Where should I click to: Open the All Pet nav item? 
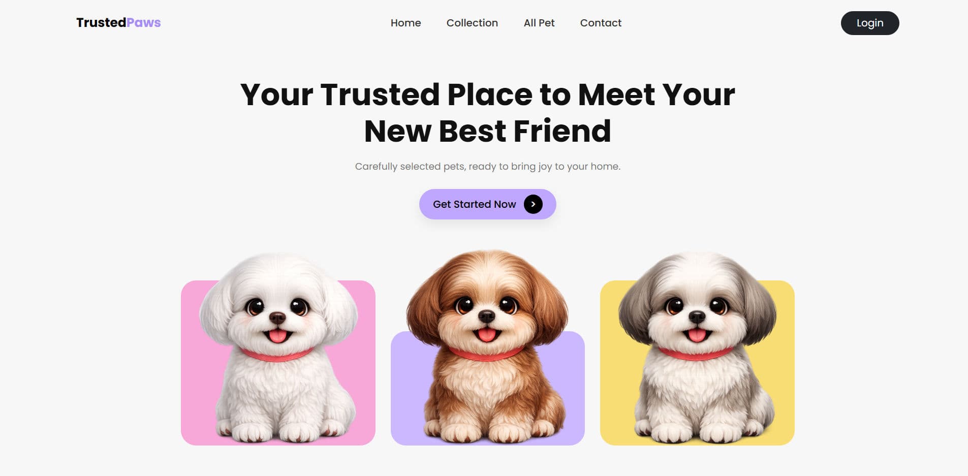[x=539, y=23]
